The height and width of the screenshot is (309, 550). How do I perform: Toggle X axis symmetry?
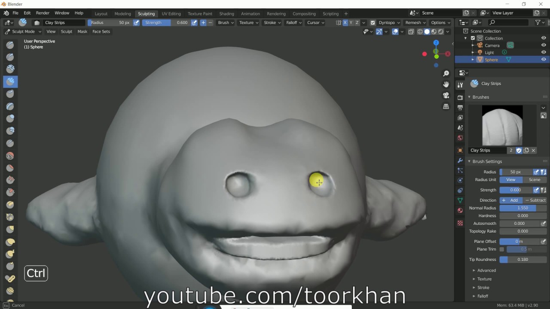tap(345, 22)
